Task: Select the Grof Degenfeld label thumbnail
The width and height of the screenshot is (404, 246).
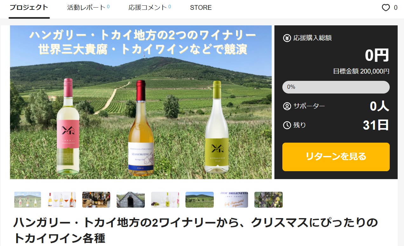Action: coord(234,200)
